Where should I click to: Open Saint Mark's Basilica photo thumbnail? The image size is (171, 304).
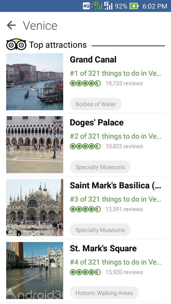click(x=35, y=207)
